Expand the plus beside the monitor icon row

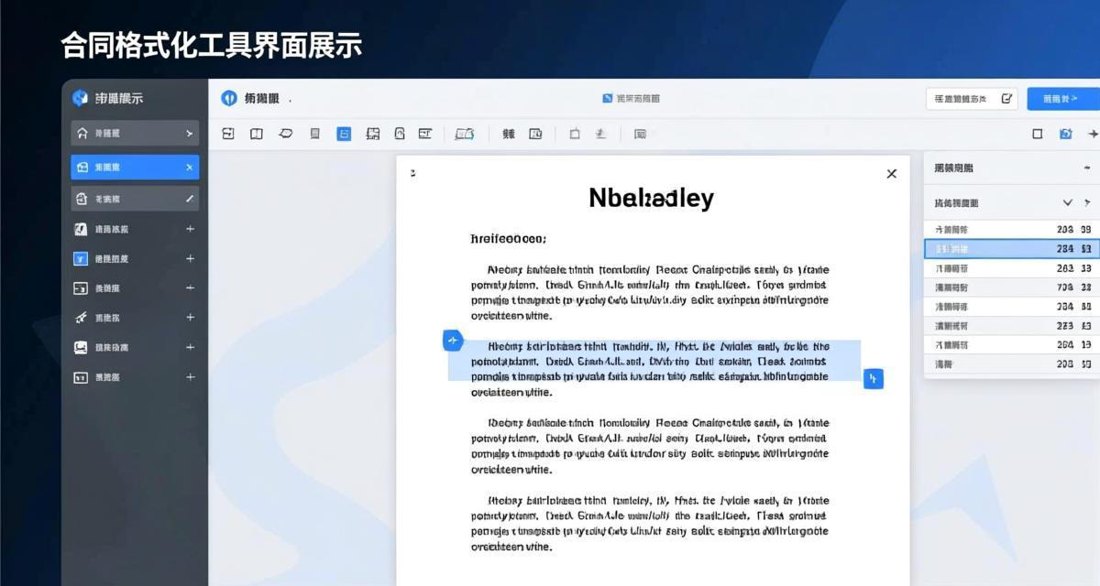(x=190, y=347)
